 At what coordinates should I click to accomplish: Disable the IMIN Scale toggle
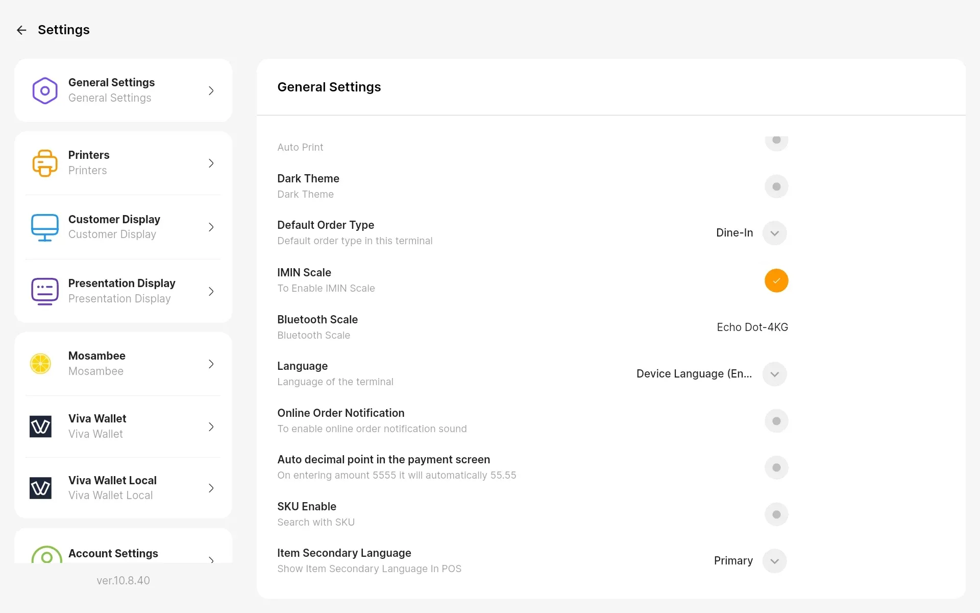pyautogui.click(x=776, y=280)
